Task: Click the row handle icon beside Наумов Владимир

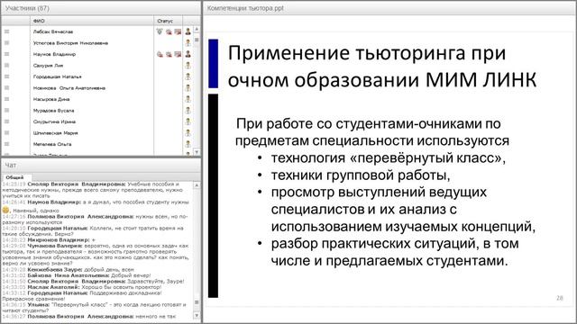Action: click(6, 54)
